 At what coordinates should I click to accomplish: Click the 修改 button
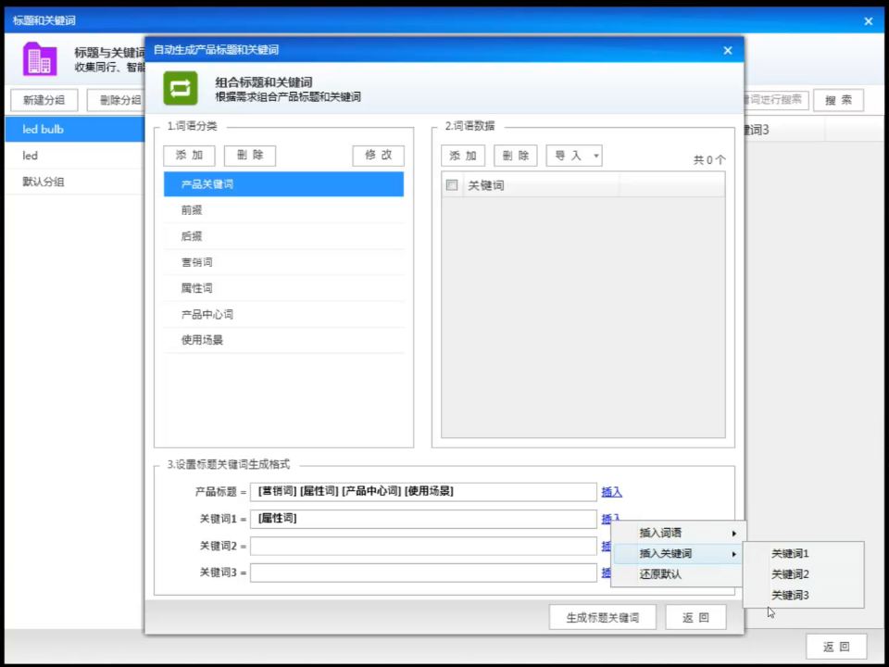click(378, 156)
